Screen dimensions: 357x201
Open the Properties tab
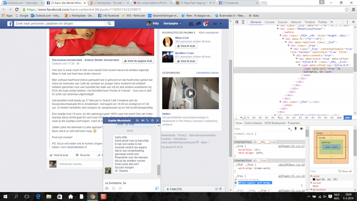click(294, 123)
